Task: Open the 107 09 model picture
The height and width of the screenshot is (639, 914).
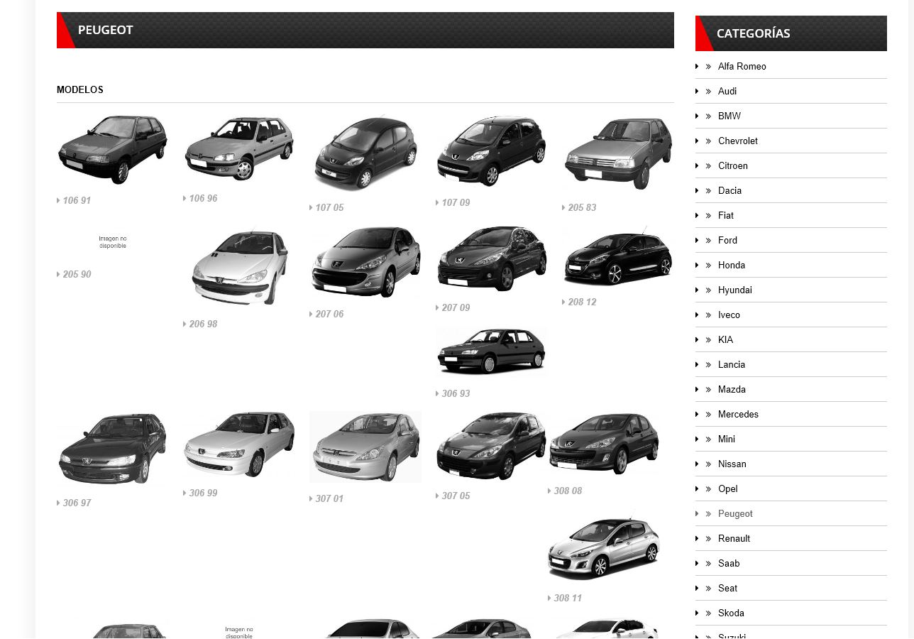Action: click(492, 151)
